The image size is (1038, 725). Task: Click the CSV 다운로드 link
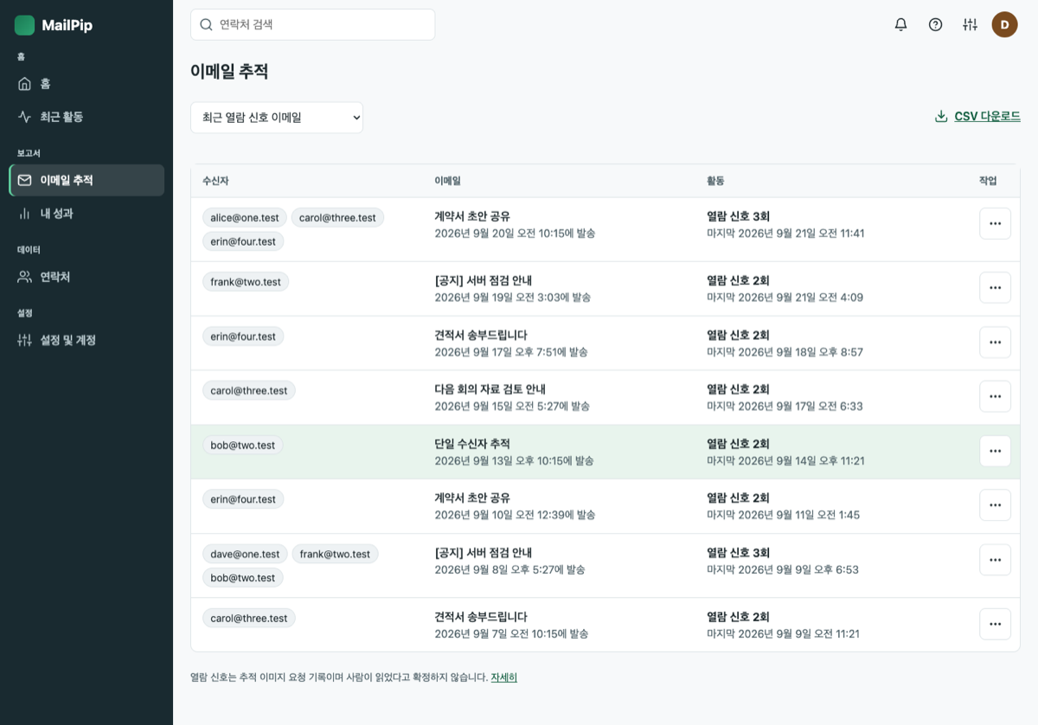point(987,117)
